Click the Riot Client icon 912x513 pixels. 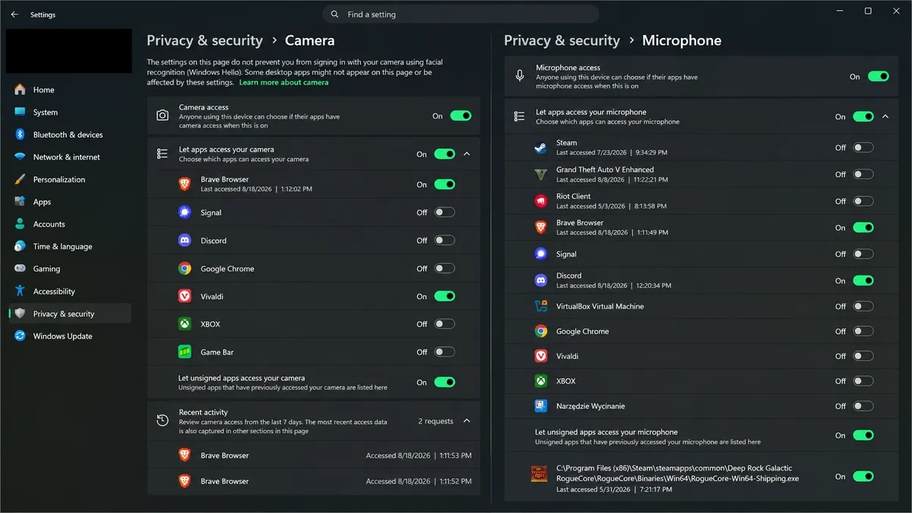coord(540,201)
